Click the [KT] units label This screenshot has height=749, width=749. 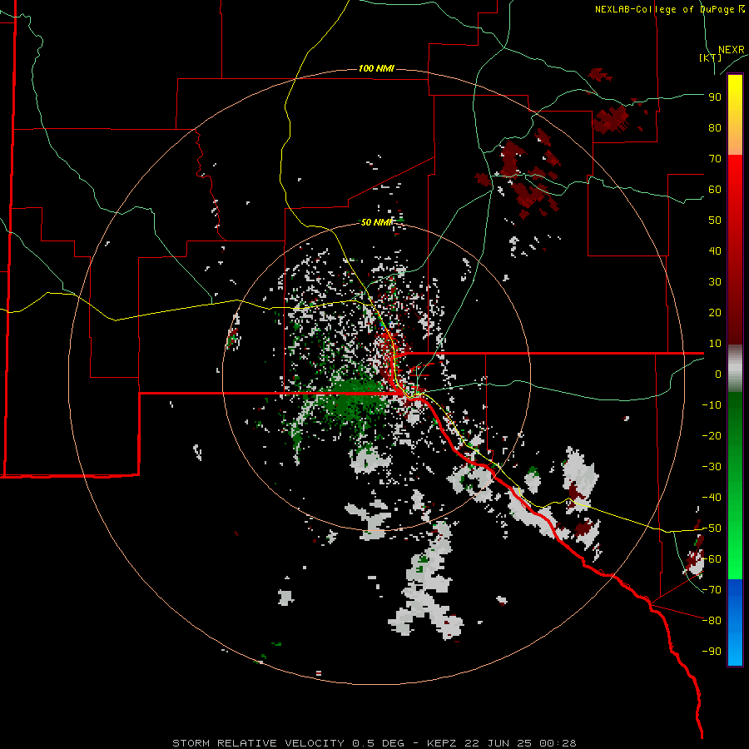tap(711, 57)
